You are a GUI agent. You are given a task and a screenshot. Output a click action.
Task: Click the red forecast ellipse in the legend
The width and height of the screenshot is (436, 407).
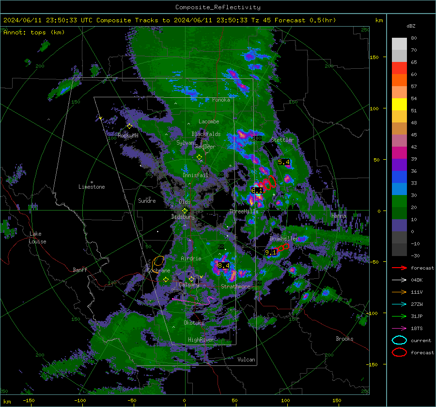tap(399, 352)
